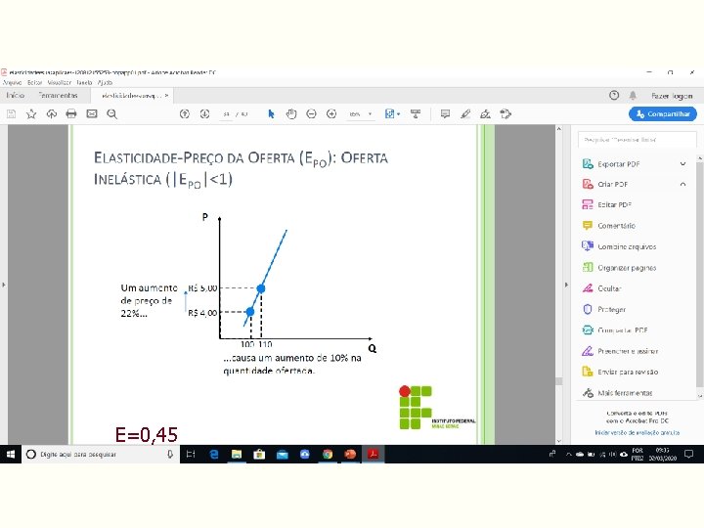704x528 pixels.
Task: Click the Print icon in toolbar
Action: click(71, 114)
